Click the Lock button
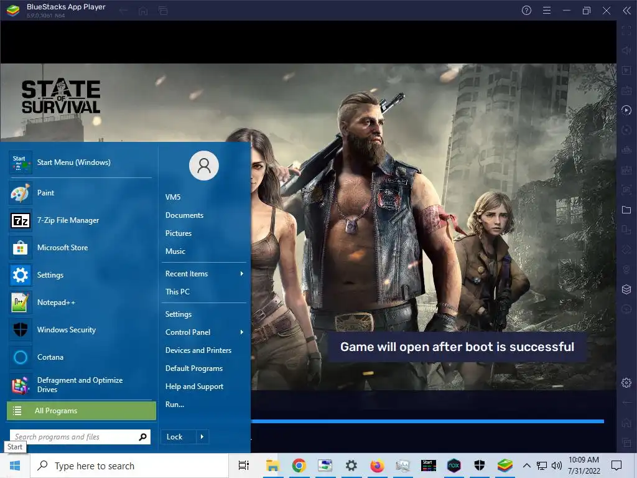The height and width of the screenshot is (478, 637). click(x=179, y=437)
